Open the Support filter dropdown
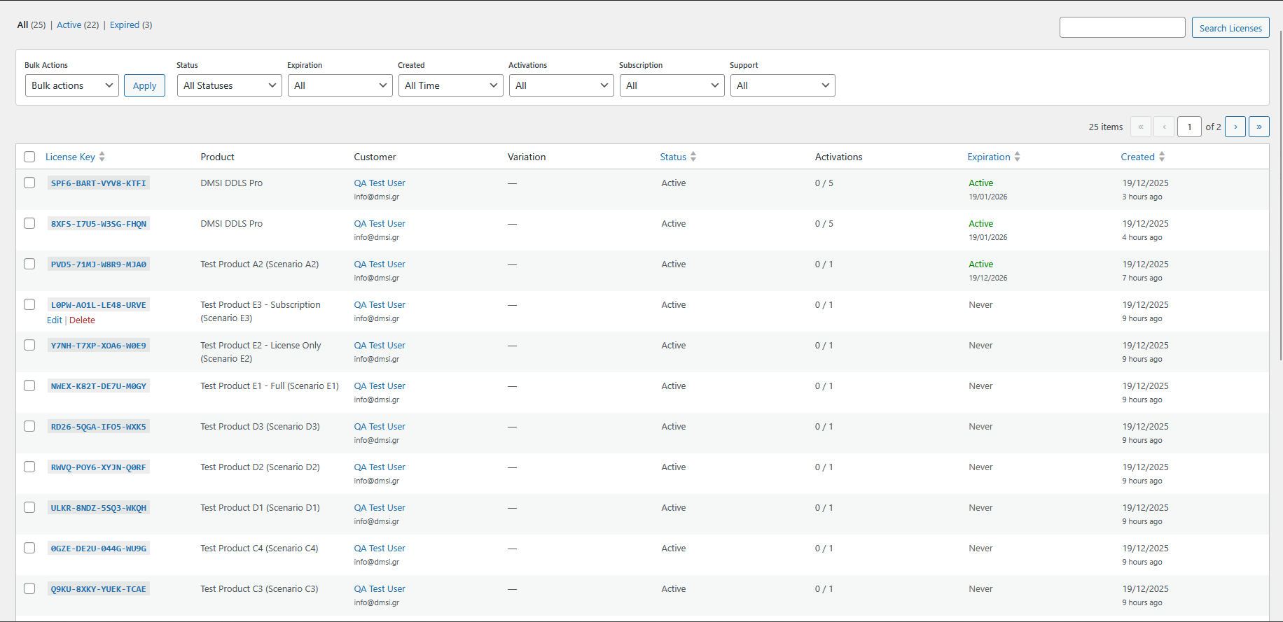This screenshot has height=622, width=1283. [783, 85]
